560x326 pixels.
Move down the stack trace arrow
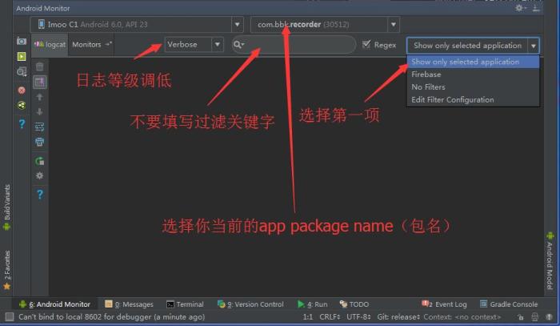pyautogui.click(x=40, y=111)
